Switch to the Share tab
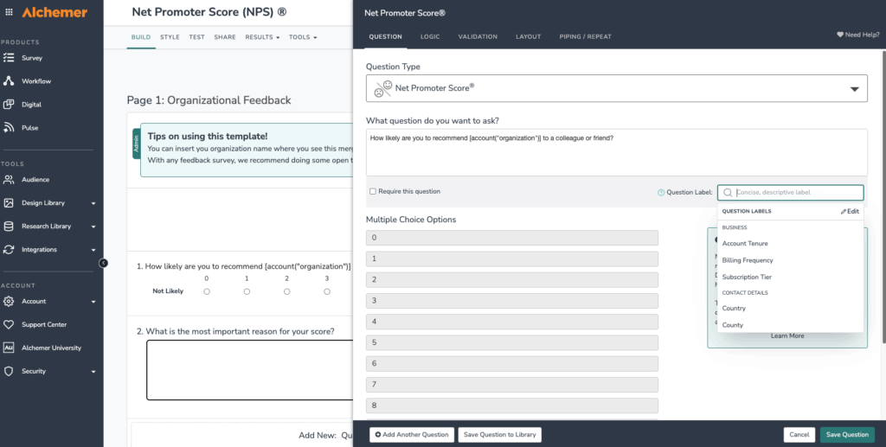 [225, 37]
